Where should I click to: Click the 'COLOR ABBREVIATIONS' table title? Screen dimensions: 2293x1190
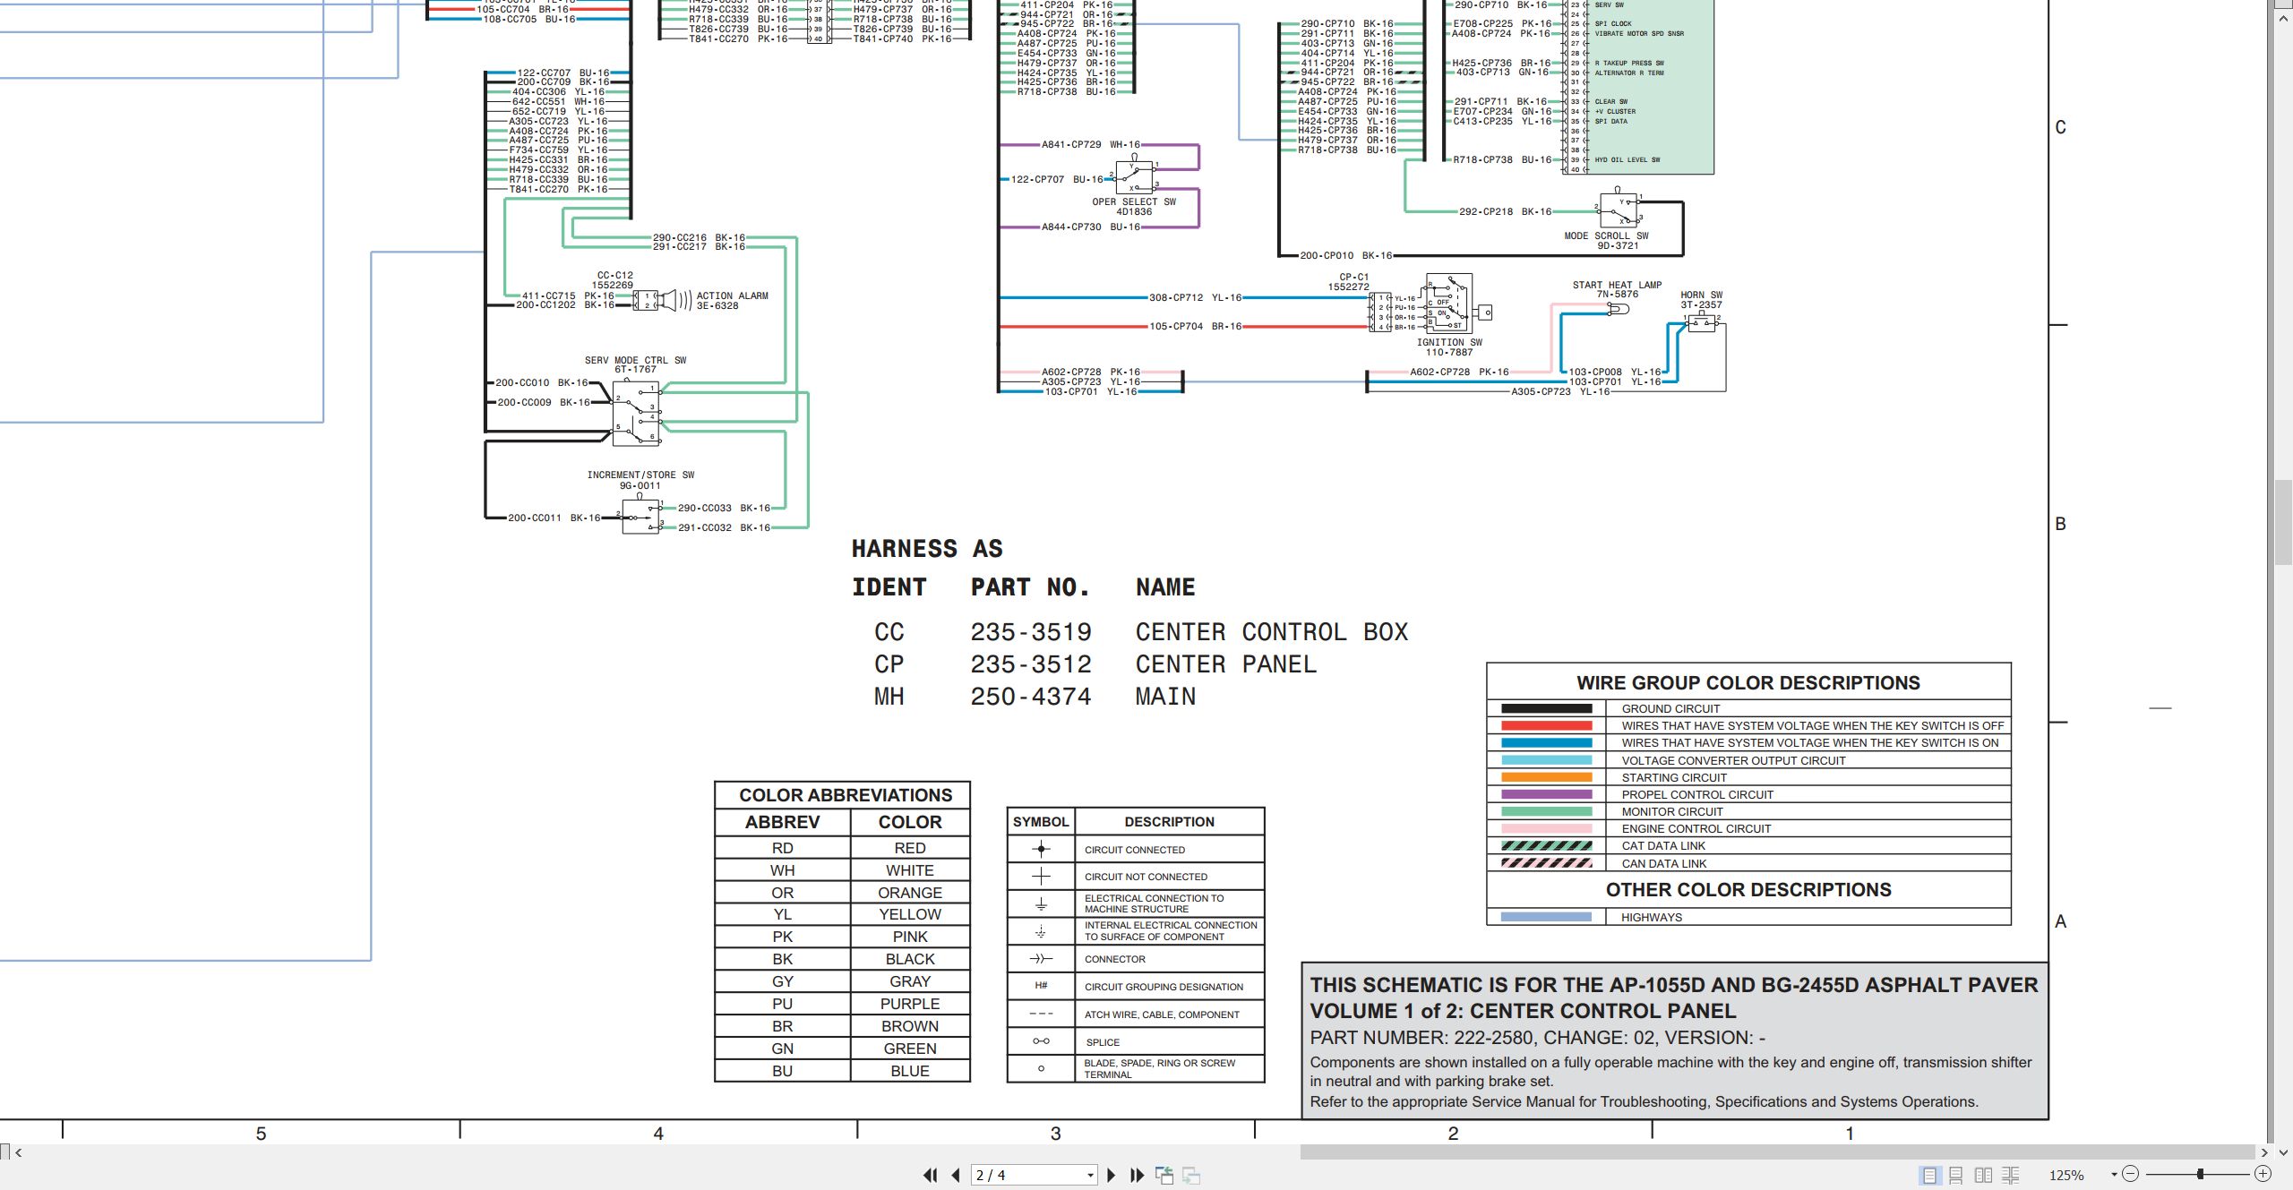[x=845, y=795]
